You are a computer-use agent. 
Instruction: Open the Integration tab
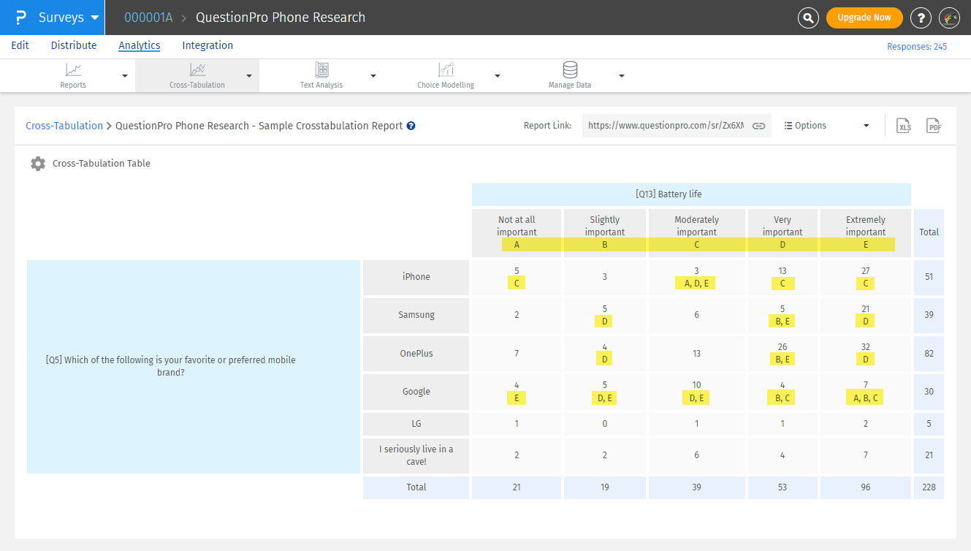click(207, 45)
